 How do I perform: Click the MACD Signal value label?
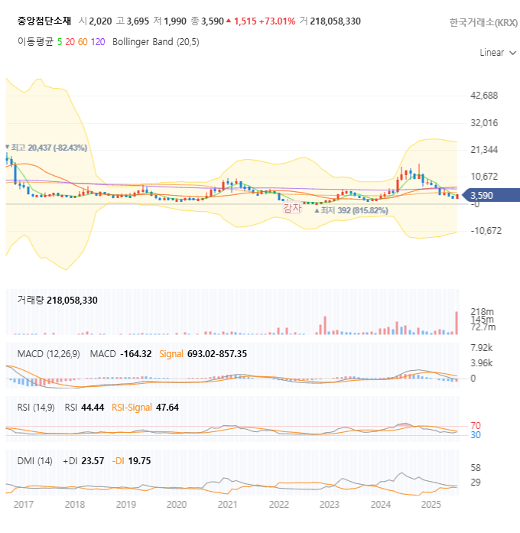pyautogui.click(x=171, y=354)
